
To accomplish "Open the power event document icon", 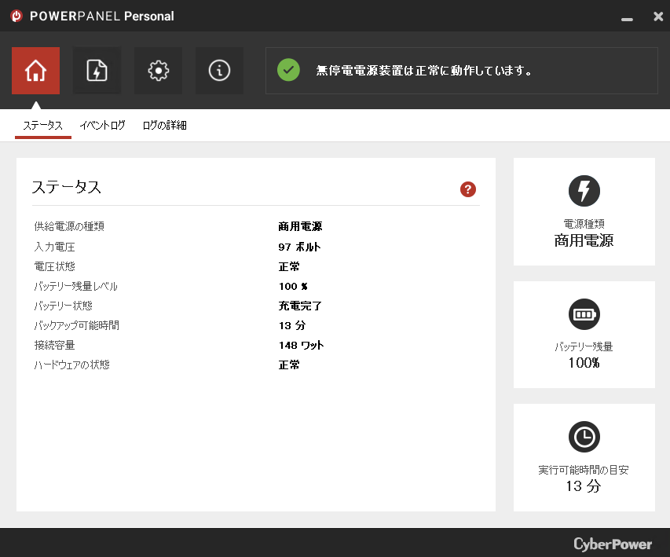I will [x=97, y=71].
